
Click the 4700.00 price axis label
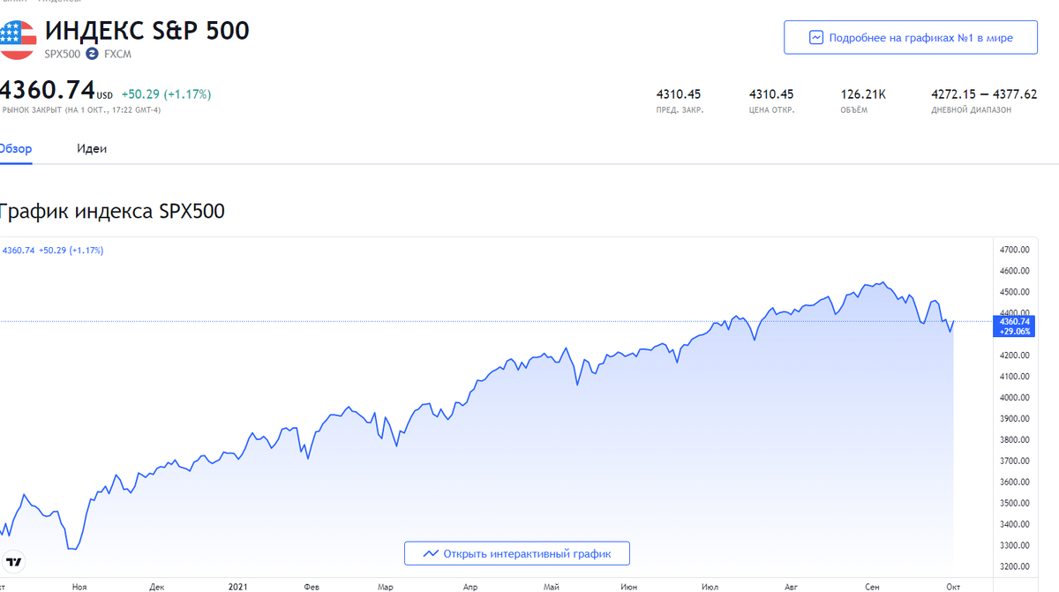click(1016, 250)
